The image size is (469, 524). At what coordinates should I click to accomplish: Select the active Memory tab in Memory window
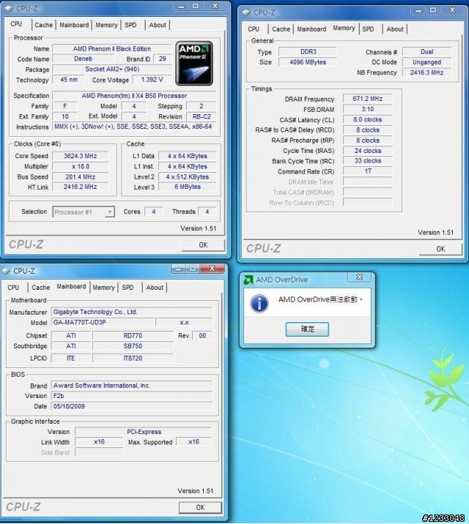tap(344, 28)
